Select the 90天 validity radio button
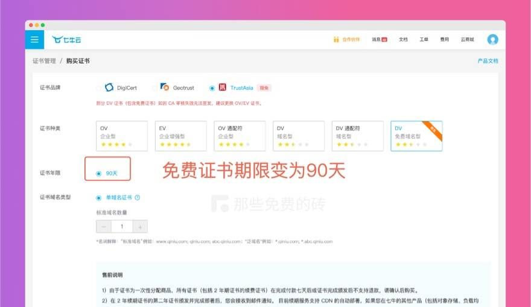531x307 pixels. tap(98, 174)
